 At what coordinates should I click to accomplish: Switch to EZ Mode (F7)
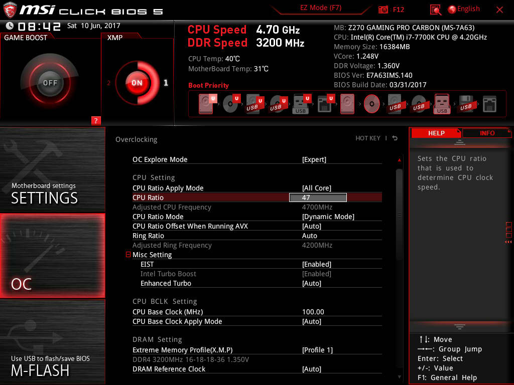tap(321, 8)
